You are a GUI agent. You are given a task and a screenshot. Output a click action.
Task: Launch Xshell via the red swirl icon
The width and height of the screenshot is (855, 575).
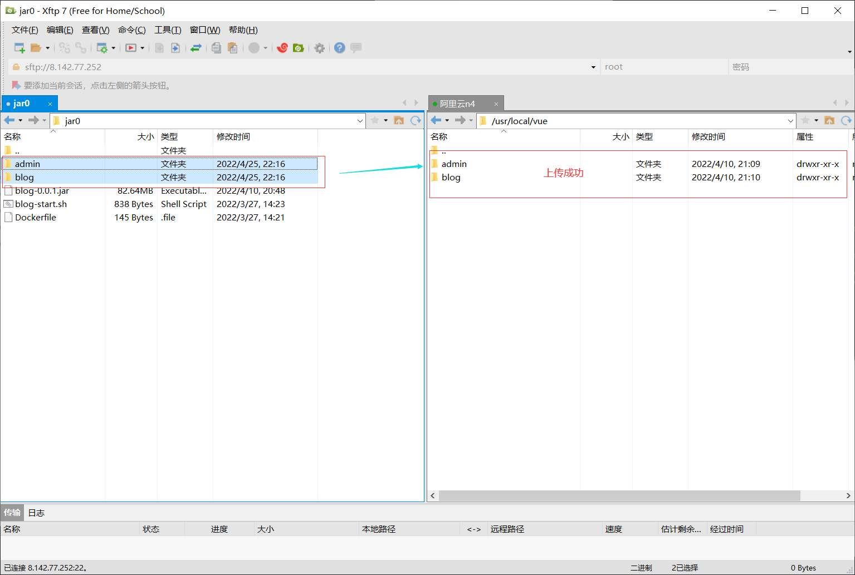pyautogui.click(x=282, y=48)
